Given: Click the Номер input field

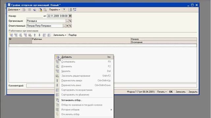Looking at the screenshot, I should click(35, 16).
